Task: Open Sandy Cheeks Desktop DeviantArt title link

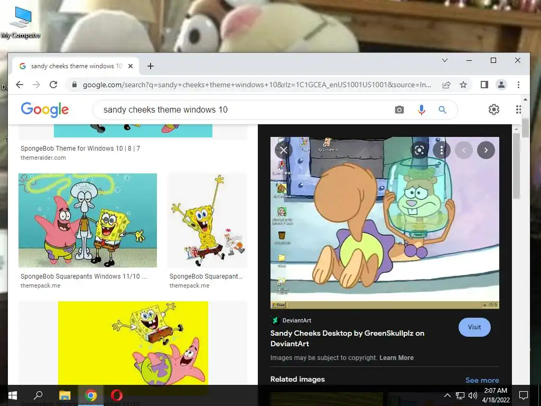Action: 347,338
